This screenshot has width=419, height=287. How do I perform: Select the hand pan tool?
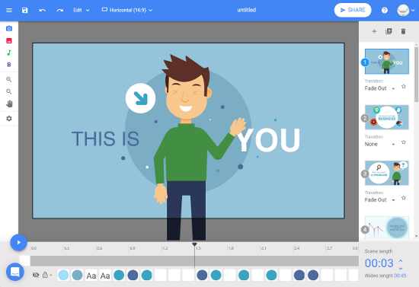point(9,104)
